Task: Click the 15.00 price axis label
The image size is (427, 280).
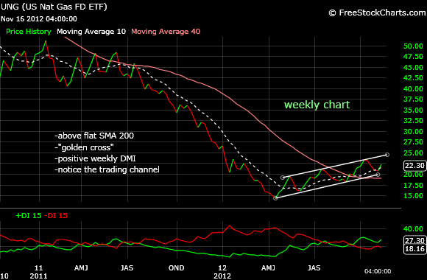Action: [413, 196]
